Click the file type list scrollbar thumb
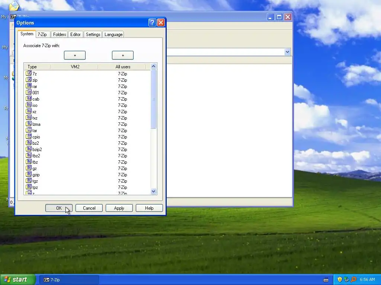Screen dimensions: 381x285 tap(153, 99)
